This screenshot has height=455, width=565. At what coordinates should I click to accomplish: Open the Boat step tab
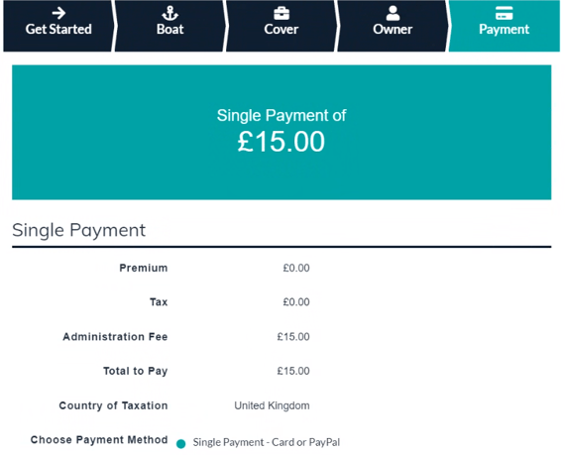(169, 26)
